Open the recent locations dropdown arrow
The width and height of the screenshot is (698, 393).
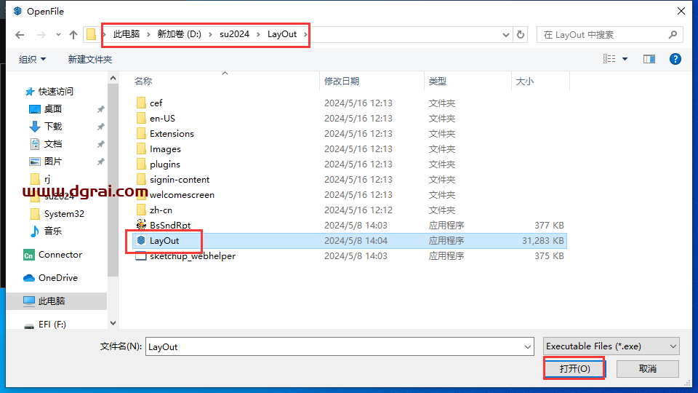point(58,35)
